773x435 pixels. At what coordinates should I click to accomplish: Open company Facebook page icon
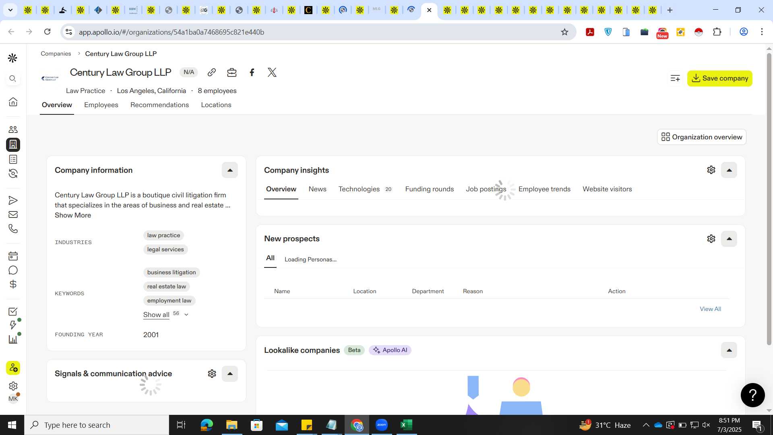252,72
